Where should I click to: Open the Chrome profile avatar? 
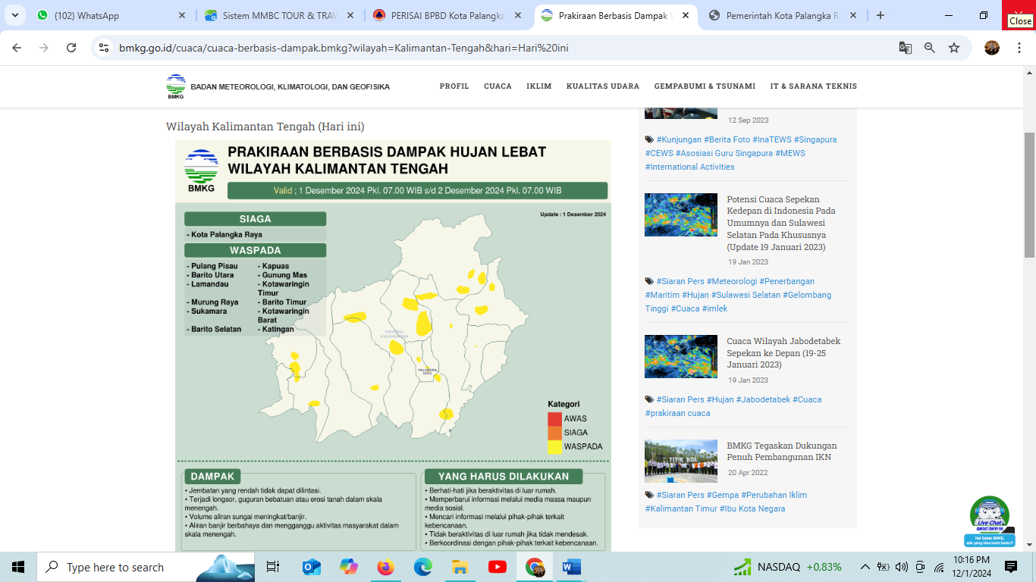point(992,48)
